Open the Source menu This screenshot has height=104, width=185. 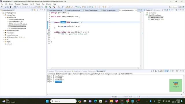pos(11,4)
